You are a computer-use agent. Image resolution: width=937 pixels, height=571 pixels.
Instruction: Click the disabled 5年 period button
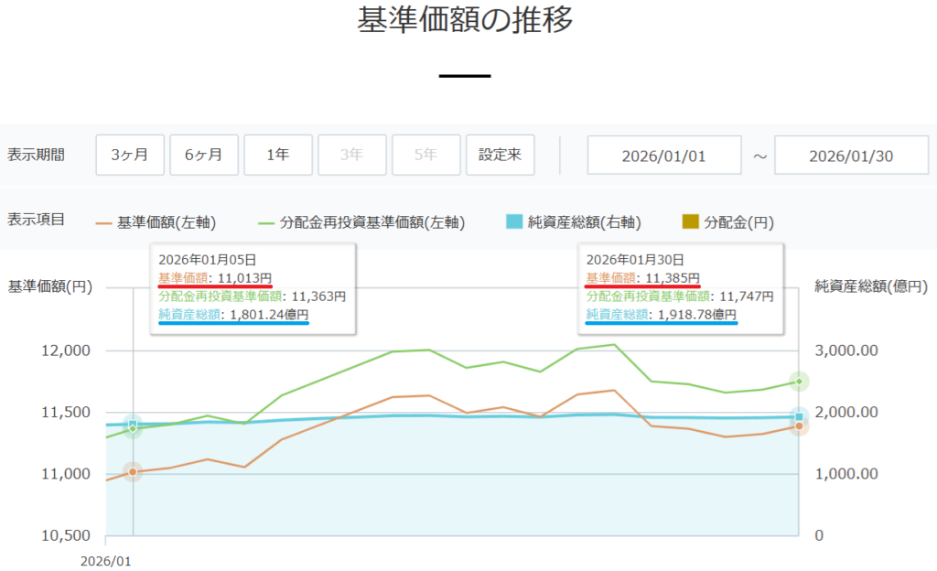[x=425, y=155]
